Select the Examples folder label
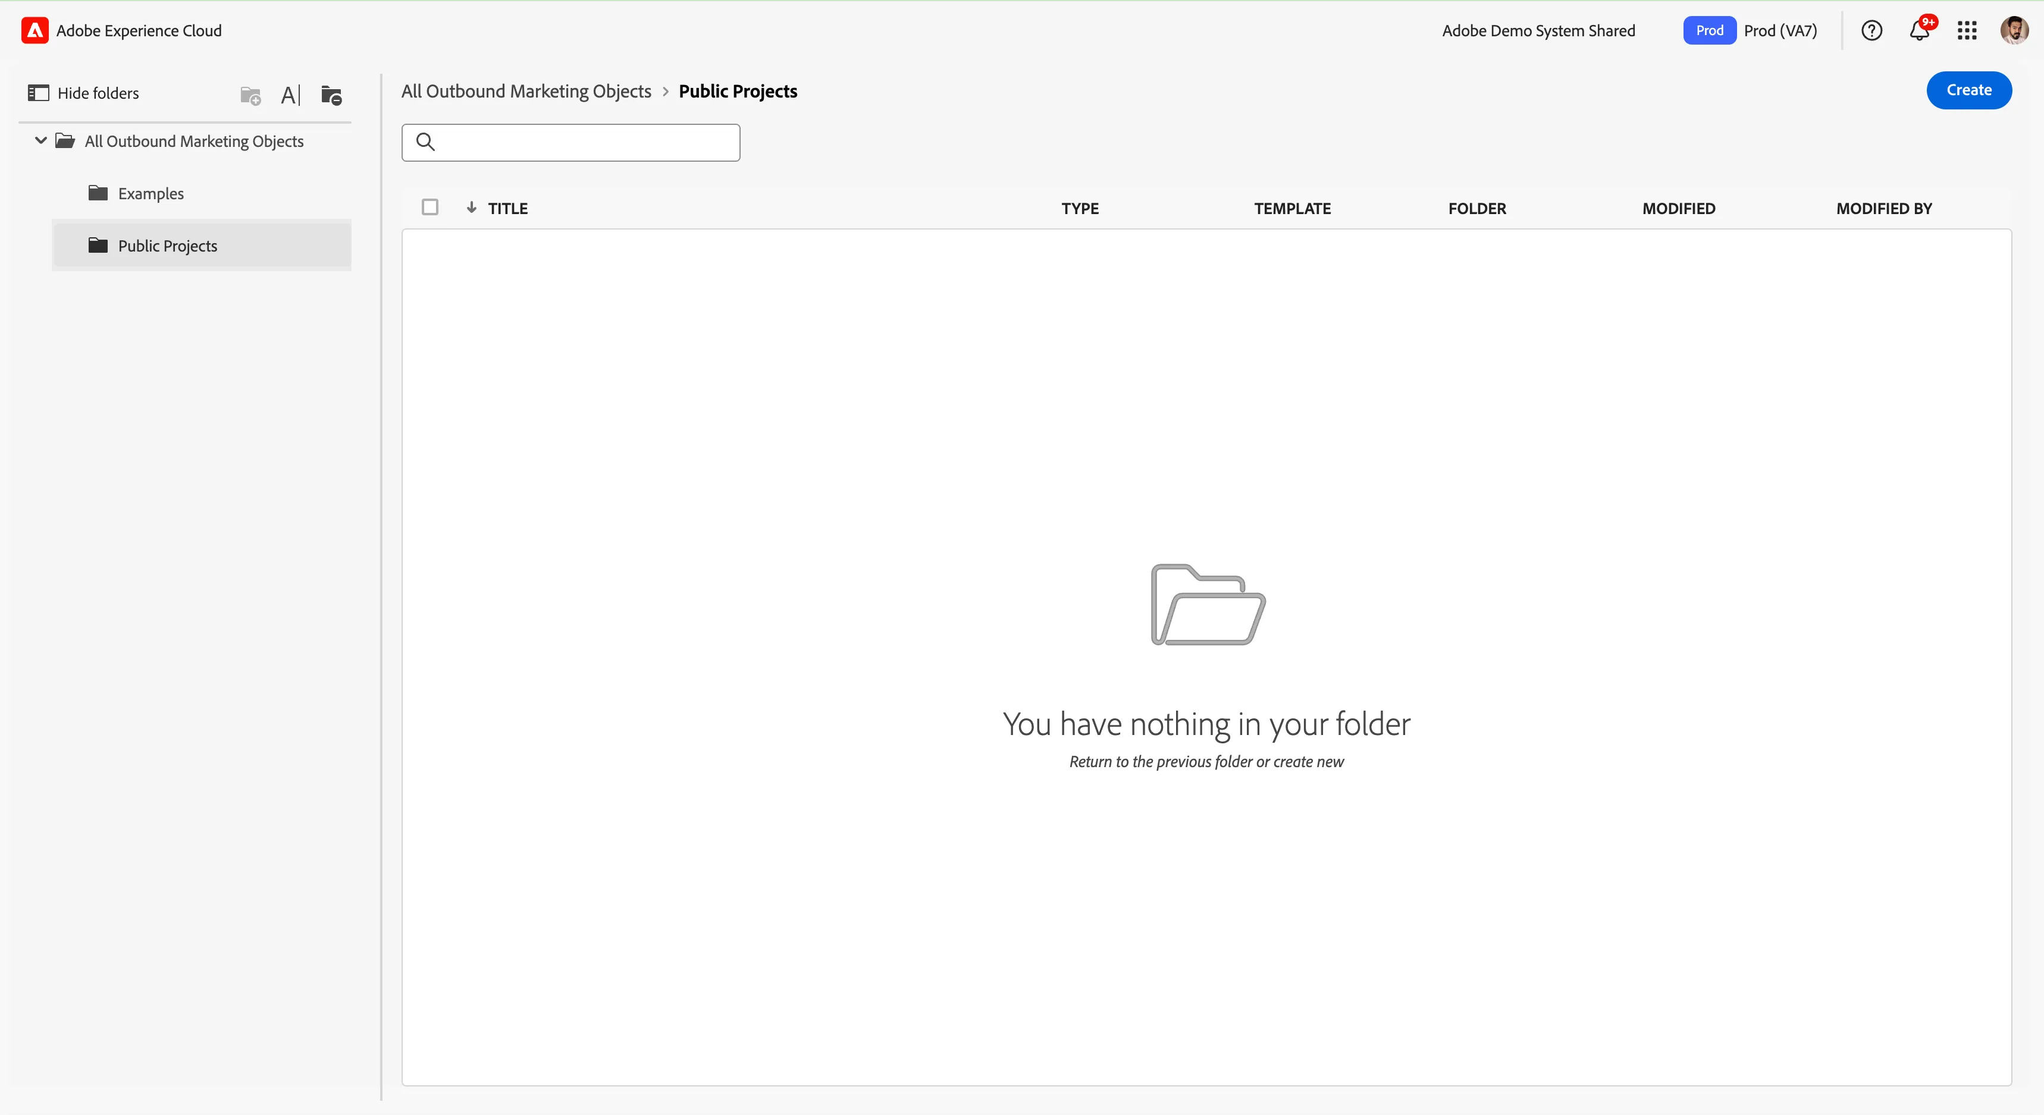This screenshot has width=2044, height=1115. pos(151,193)
